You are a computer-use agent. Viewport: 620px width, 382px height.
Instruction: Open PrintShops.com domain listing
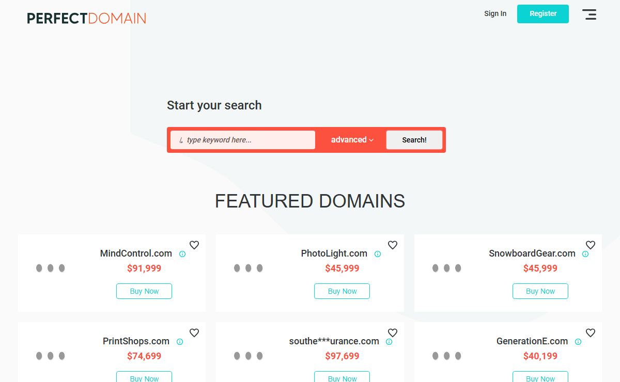[x=136, y=341]
